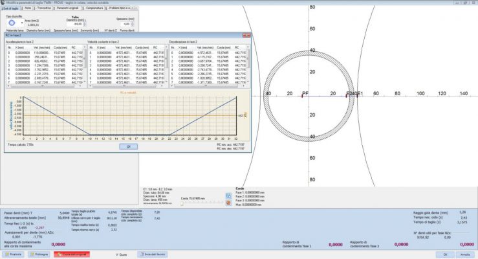This screenshot has height=259, width=478.
Task: Click the RC min. dec. 442,7197 value
Action: (x=239, y=148)
